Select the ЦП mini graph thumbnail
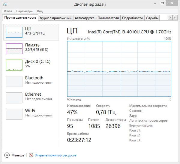The image size is (180, 164). pos(14,32)
